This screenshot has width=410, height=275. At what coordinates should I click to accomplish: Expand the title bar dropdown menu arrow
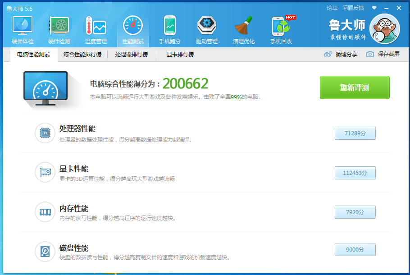click(x=374, y=8)
